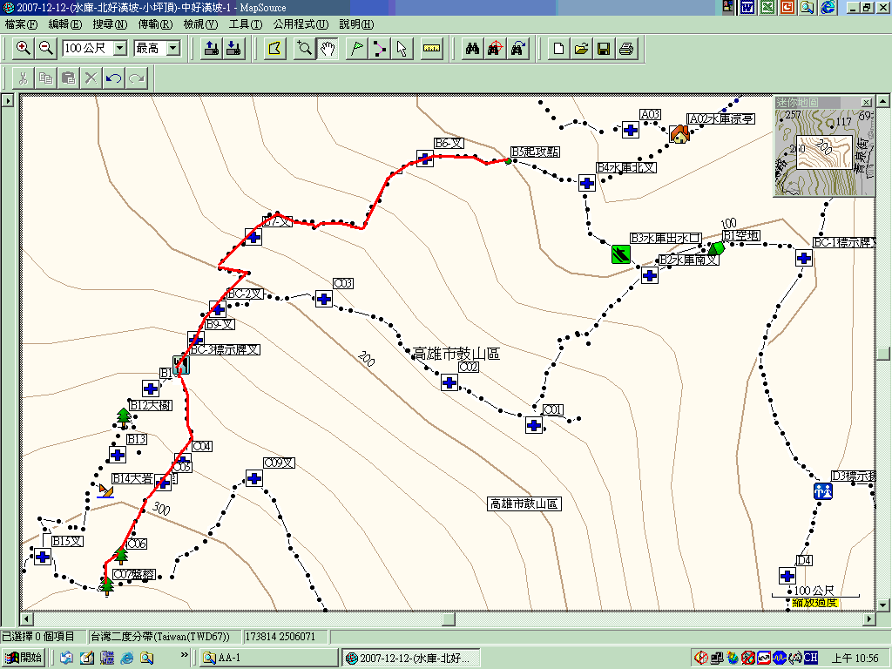This screenshot has width=892, height=669.
Task: Click the vertical scrollbar up arrow
Action: (x=882, y=101)
